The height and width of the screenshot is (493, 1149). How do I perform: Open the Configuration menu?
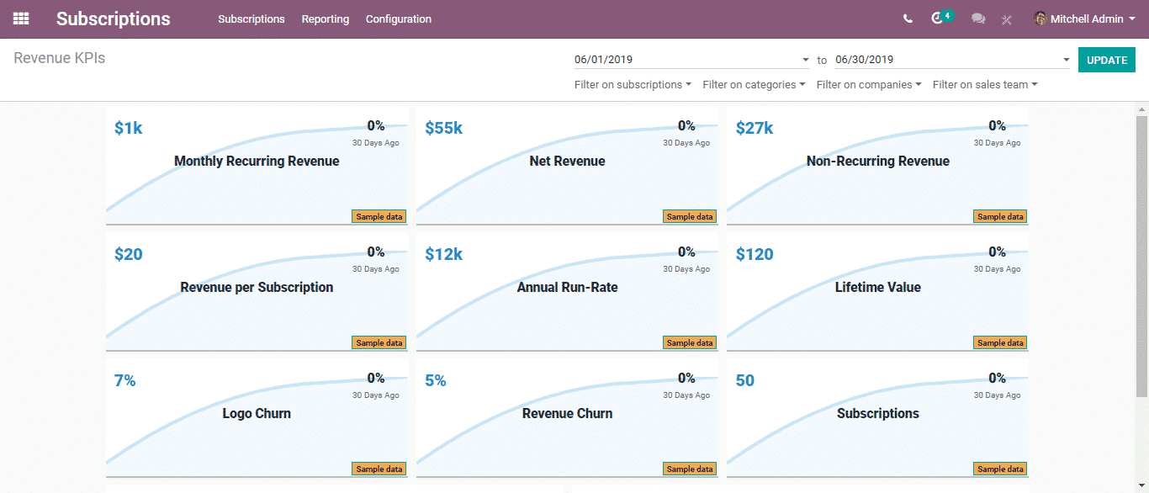[x=398, y=19]
